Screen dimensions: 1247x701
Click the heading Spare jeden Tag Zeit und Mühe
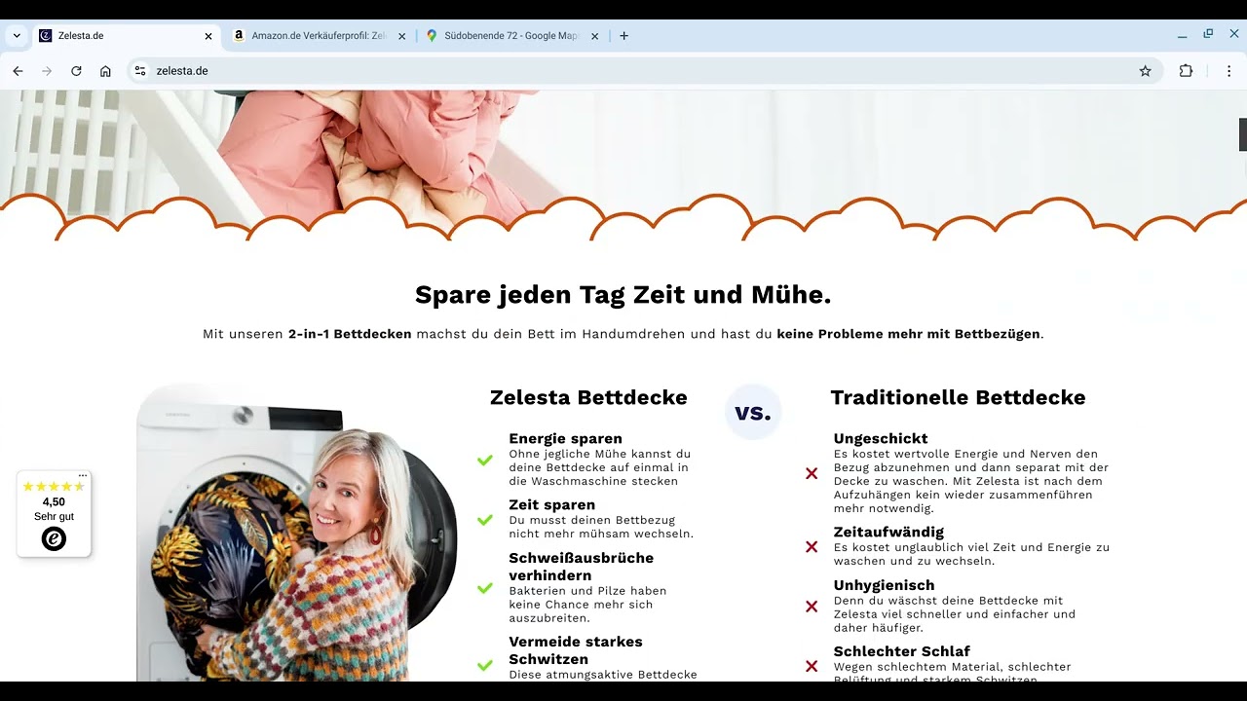tap(623, 295)
